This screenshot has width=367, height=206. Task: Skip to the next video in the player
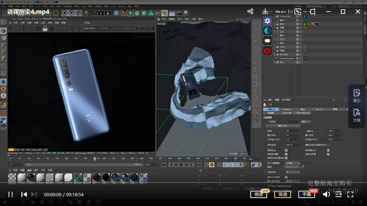34,194
